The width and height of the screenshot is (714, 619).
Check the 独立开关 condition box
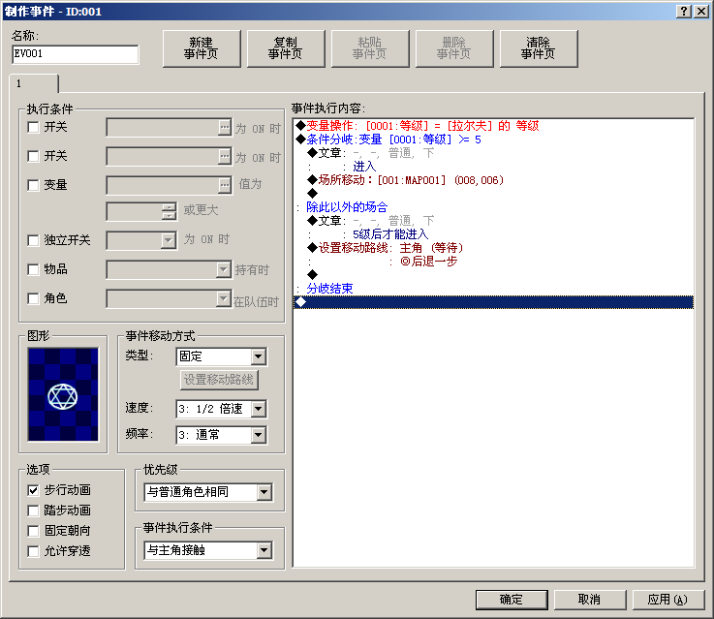33,240
